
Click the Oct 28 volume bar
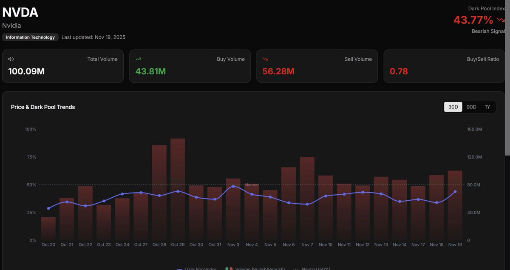[x=159, y=193]
